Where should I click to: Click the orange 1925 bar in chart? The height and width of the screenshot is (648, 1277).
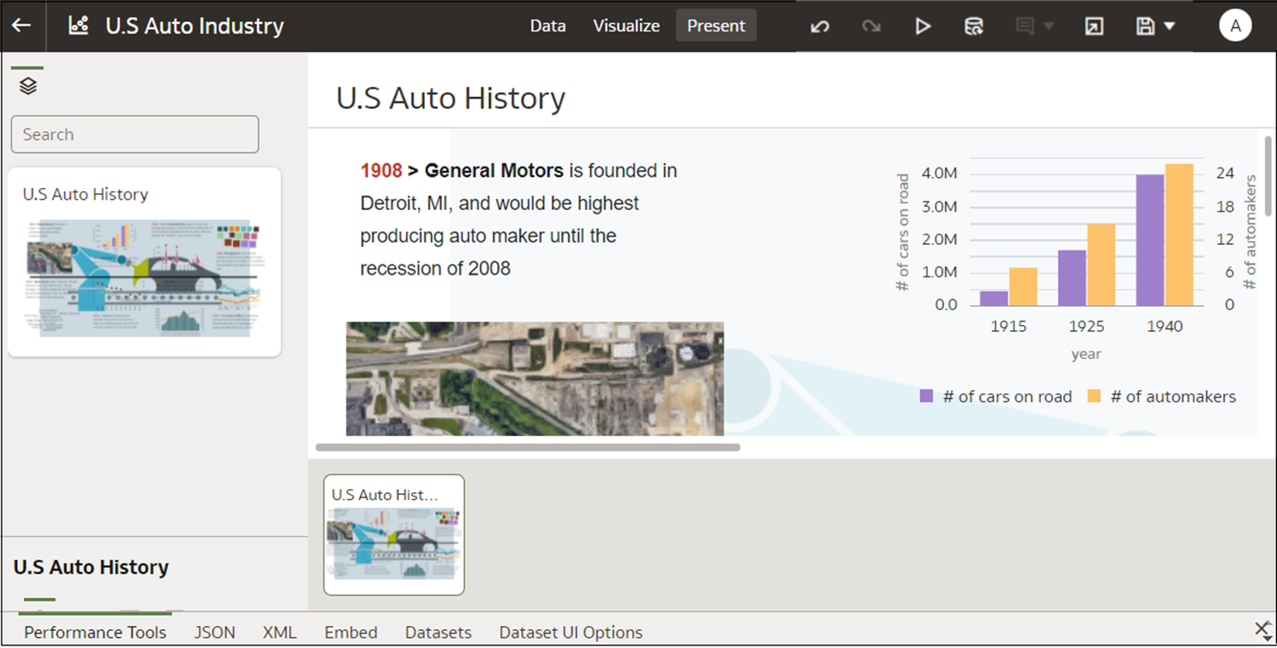[1101, 264]
